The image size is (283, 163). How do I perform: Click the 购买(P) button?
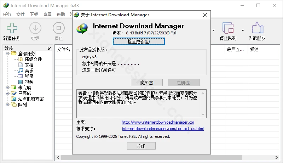[146, 83]
